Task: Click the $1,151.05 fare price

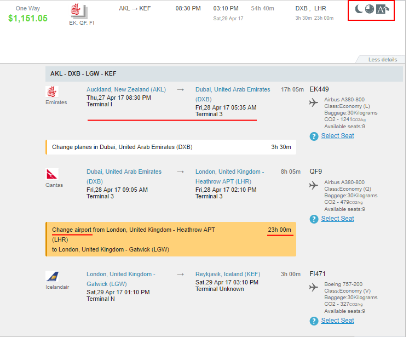Action: pos(28,18)
